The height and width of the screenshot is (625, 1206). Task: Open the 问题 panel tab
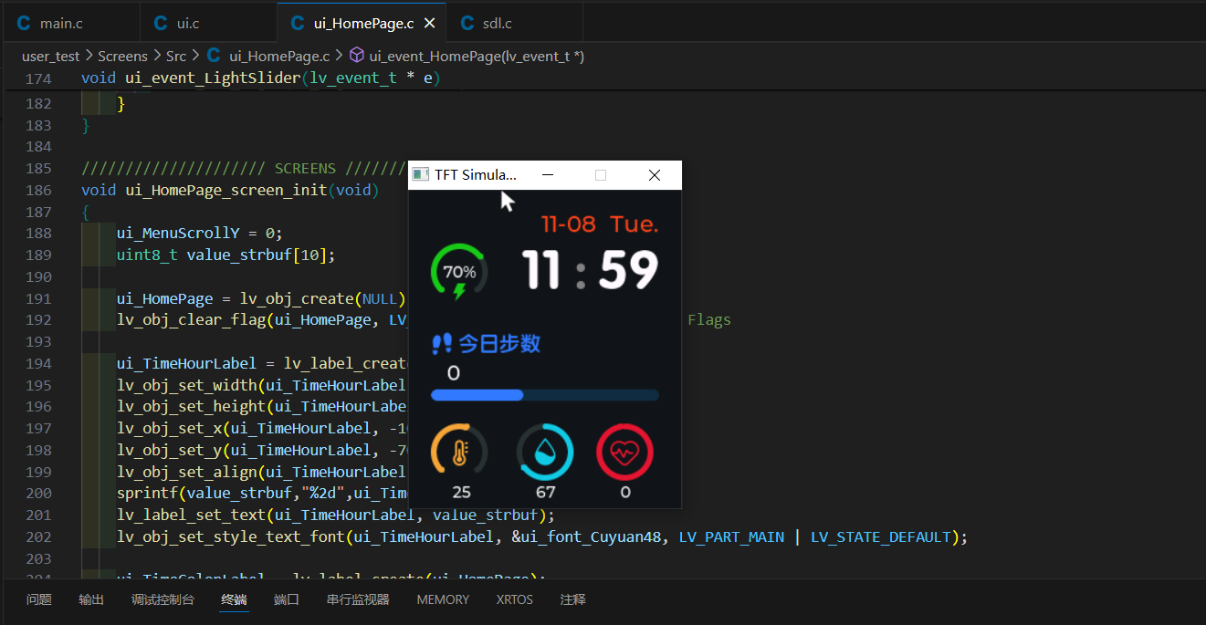coord(39,599)
